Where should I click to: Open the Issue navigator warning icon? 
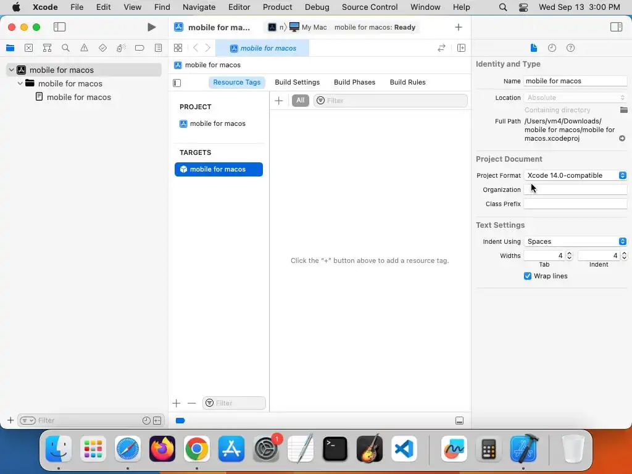(x=84, y=48)
